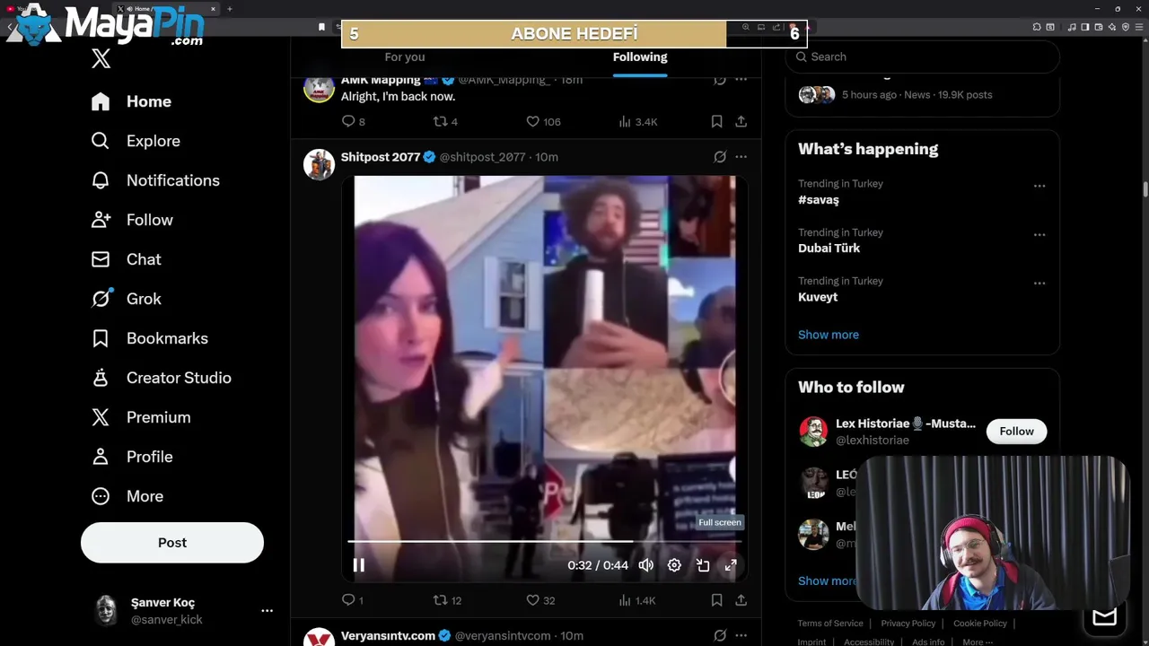Share Shitpost 2077 post

tap(741, 600)
